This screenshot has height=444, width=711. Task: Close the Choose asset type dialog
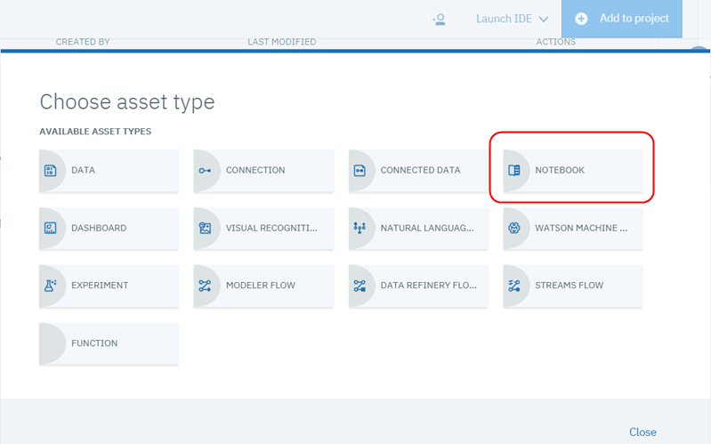(642, 432)
